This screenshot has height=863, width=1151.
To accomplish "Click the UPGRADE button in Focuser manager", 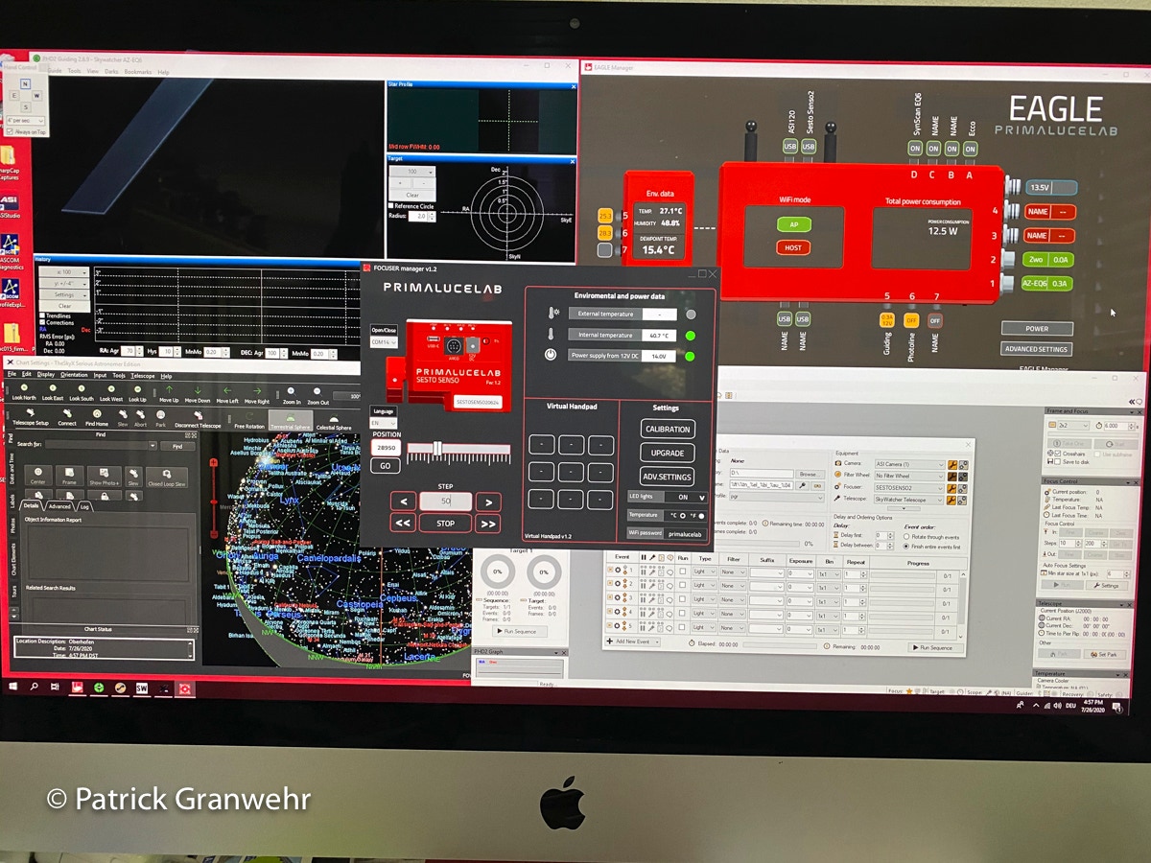I will click(668, 453).
